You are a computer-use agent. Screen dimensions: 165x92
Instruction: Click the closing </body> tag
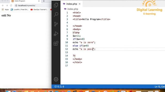pyautogui.click(x=77, y=59)
